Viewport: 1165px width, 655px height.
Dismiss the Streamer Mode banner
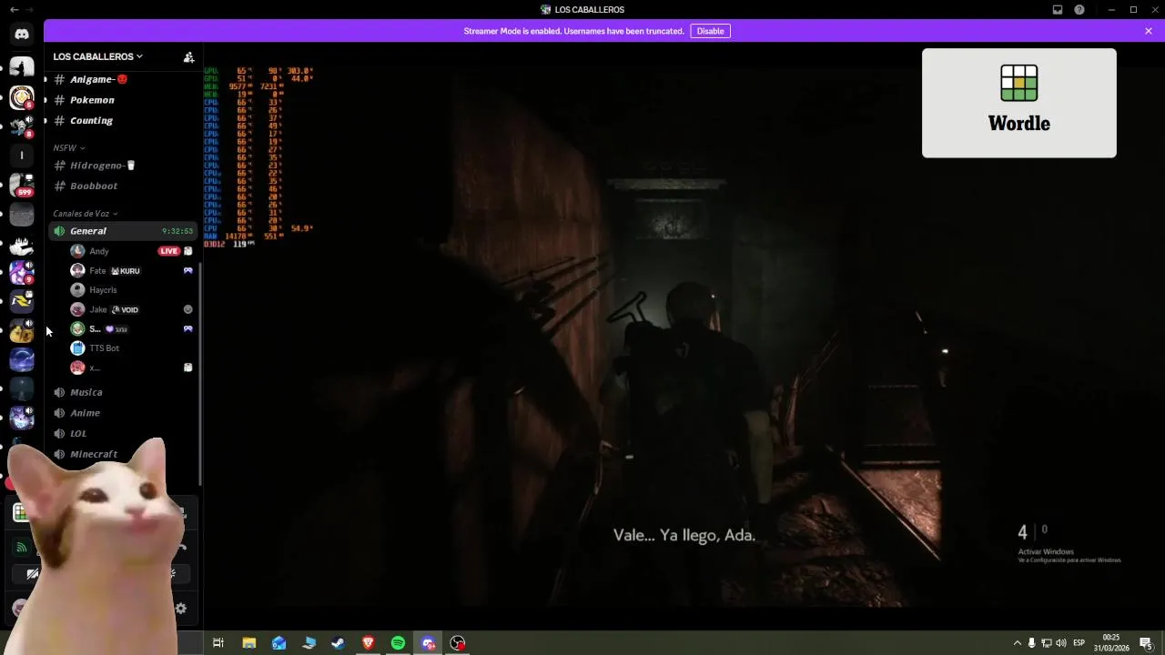pos(1149,31)
